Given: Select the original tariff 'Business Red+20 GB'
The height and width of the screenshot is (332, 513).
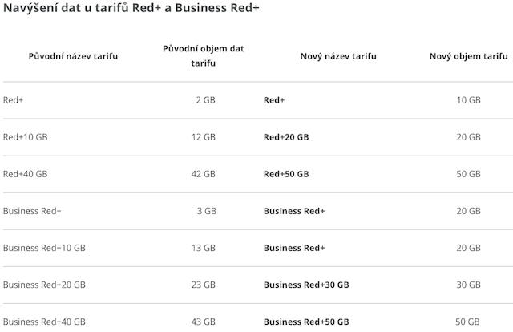Looking at the screenshot, I should 44,285.
